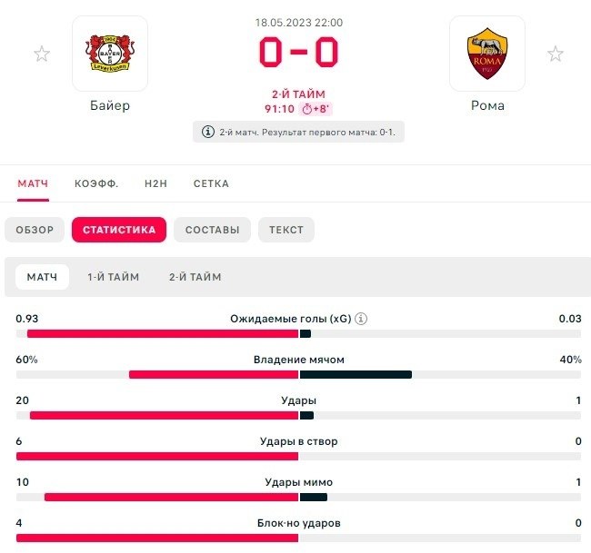
Task: Go to the СЕТКА tab
Action: click(211, 183)
